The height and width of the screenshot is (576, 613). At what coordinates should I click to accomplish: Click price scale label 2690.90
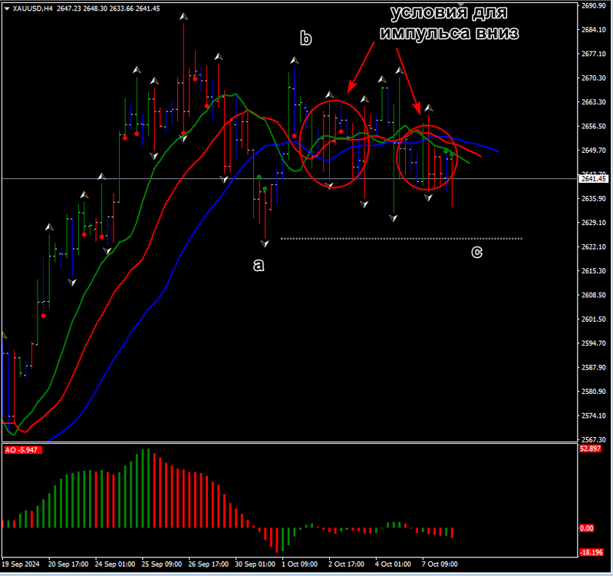[594, 6]
